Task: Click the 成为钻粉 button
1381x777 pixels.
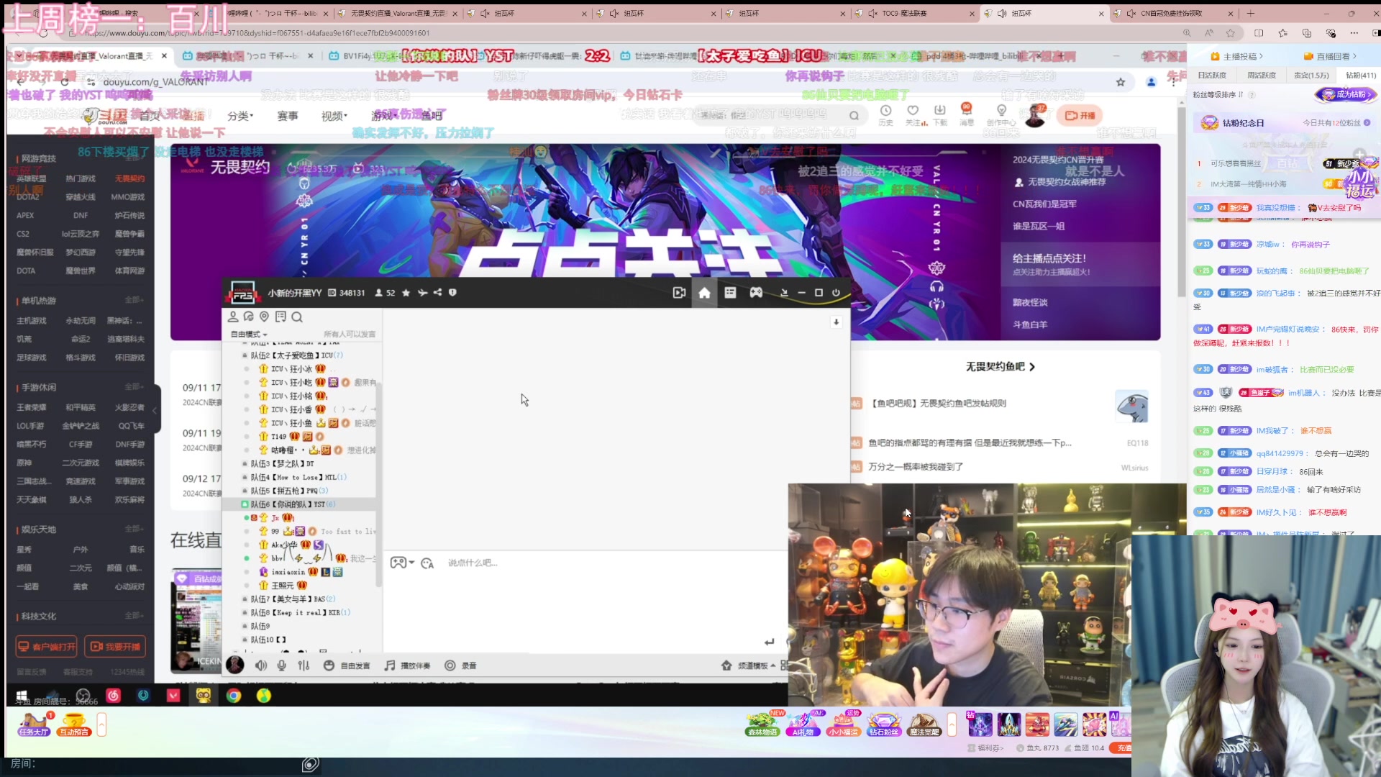Action: 1345,94
